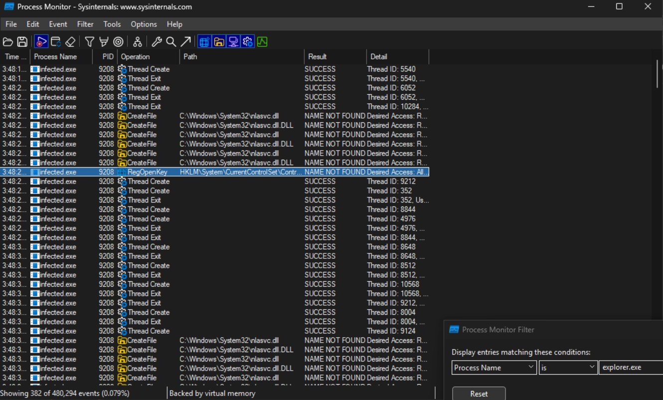Click the Reset button in the filter dialog
Screen dimensions: 663x400
[x=479, y=394]
